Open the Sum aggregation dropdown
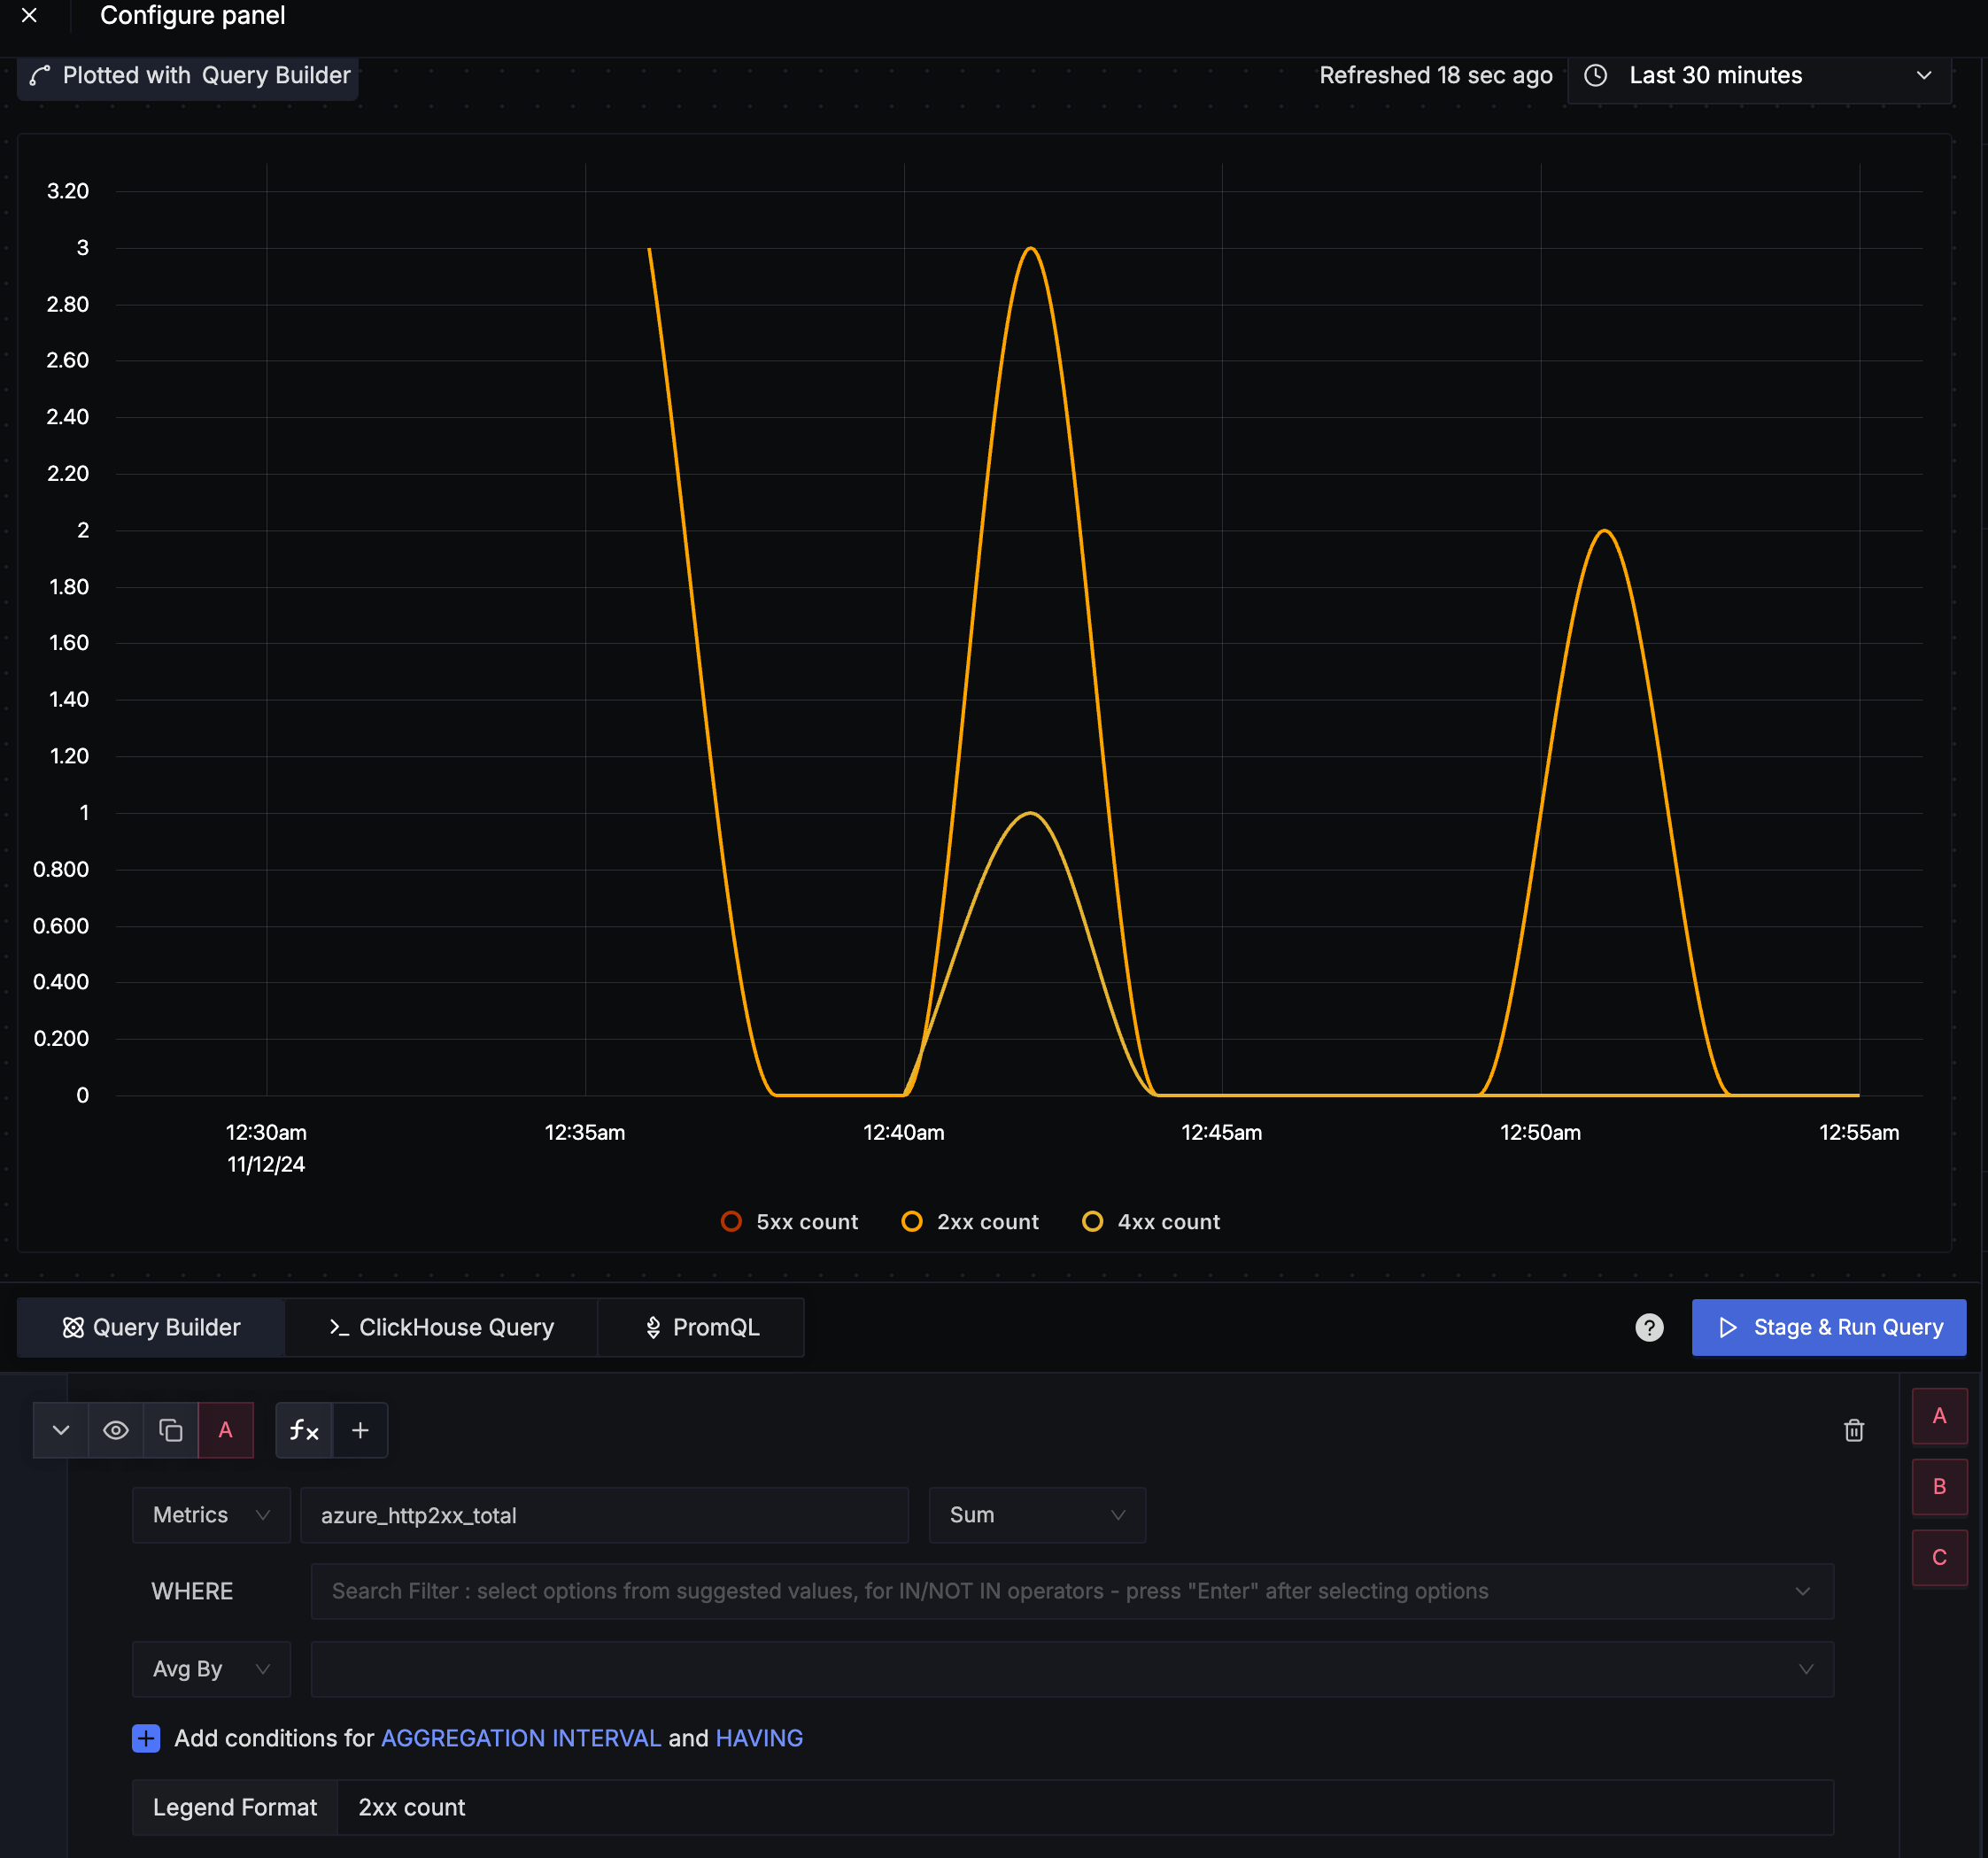1988x1858 pixels. [1036, 1515]
